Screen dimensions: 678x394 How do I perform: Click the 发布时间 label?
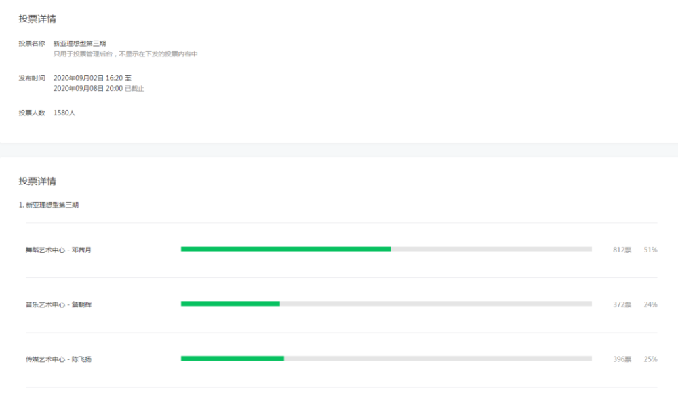coord(32,79)
